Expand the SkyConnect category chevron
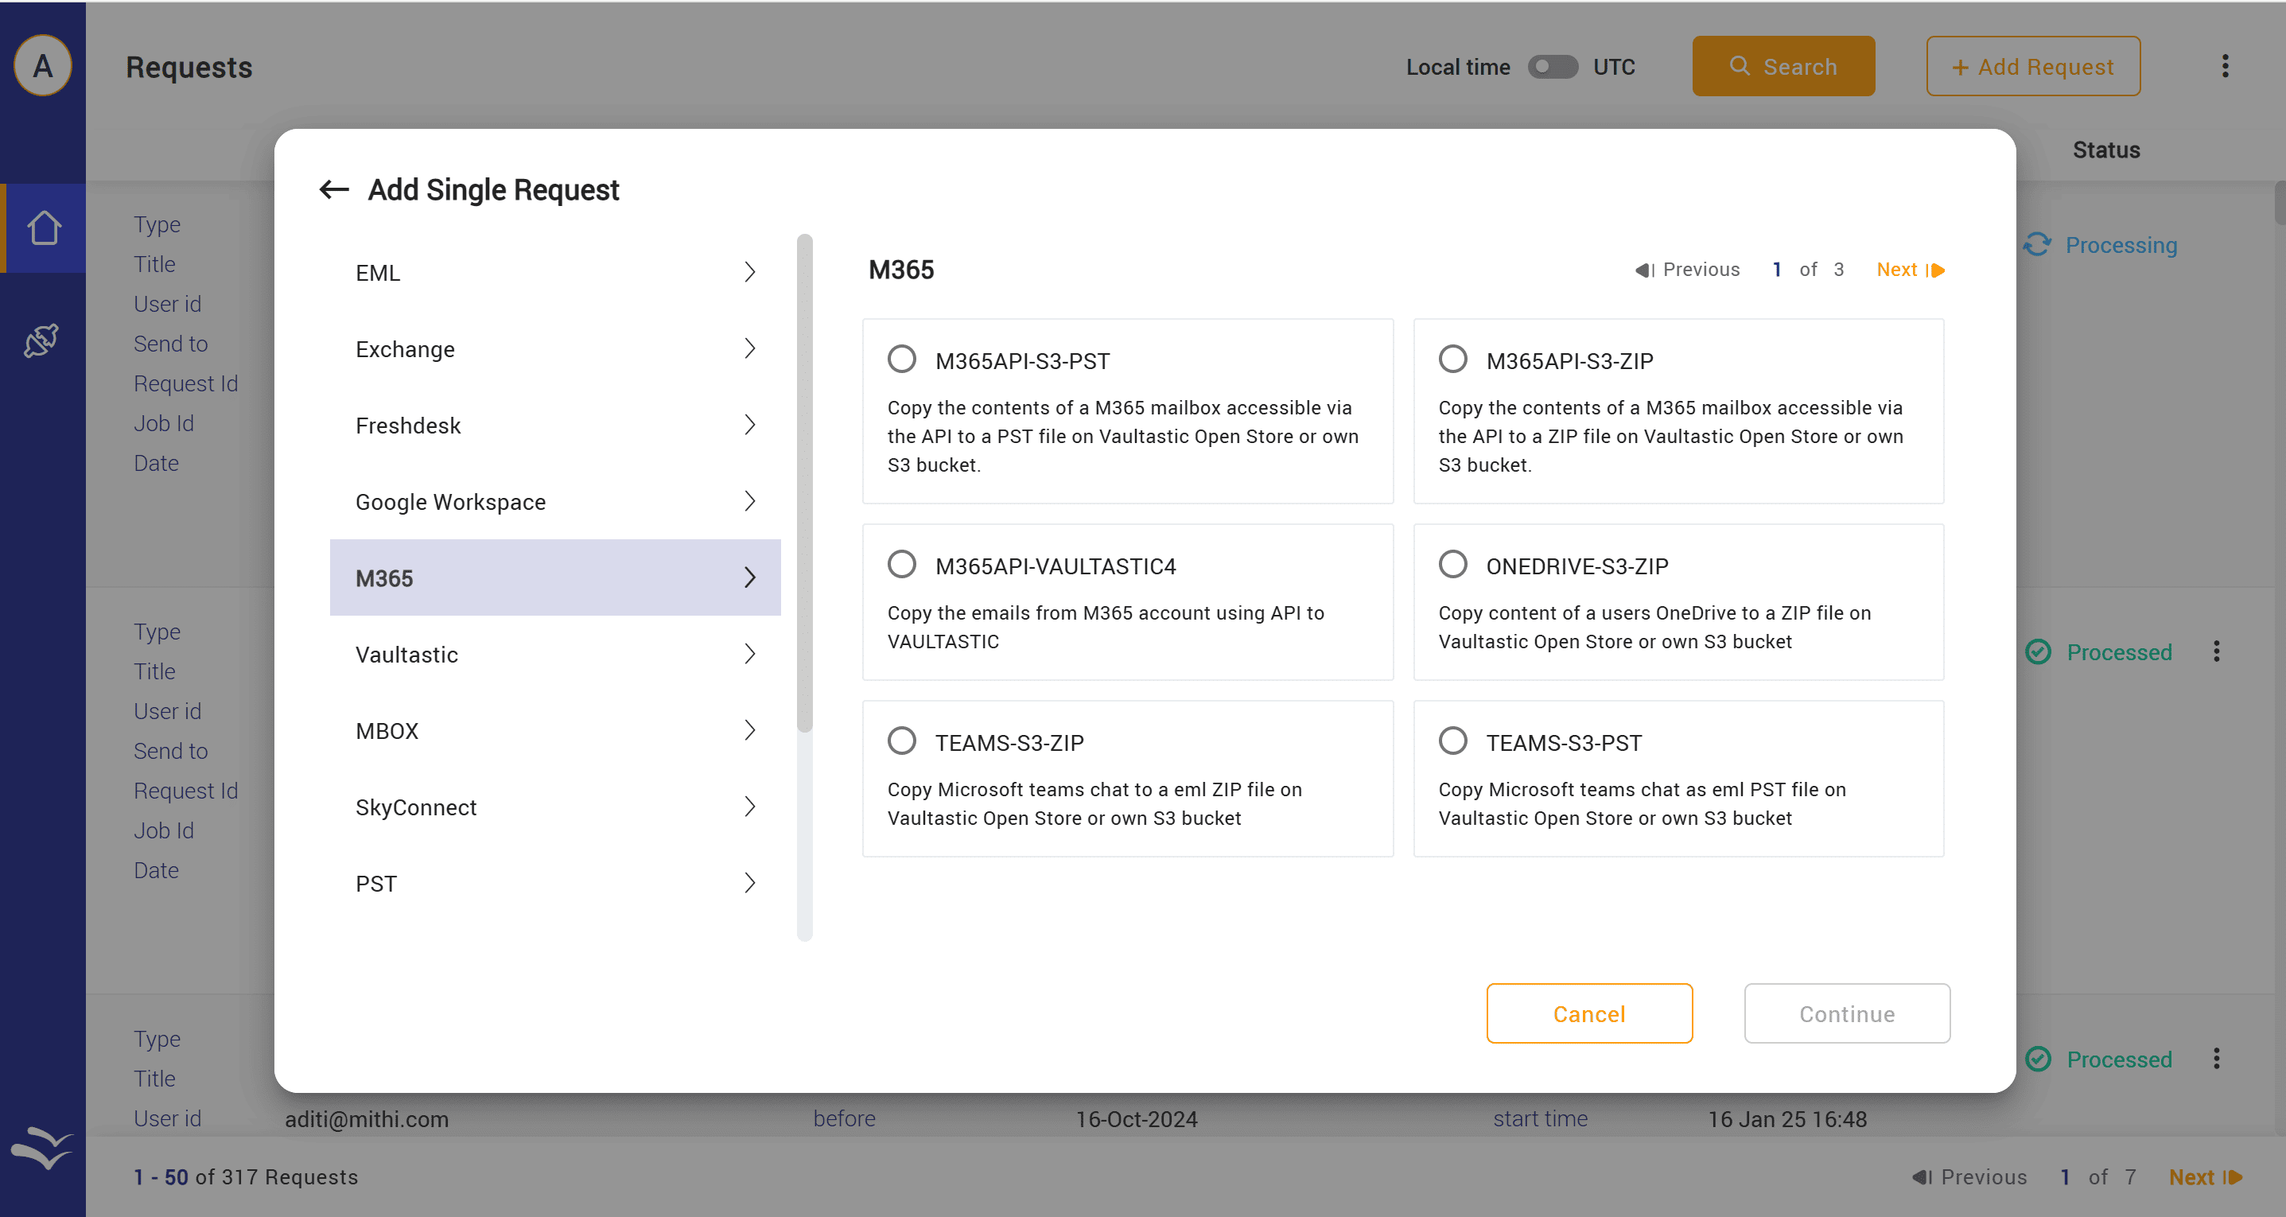 tap(750, 807)
